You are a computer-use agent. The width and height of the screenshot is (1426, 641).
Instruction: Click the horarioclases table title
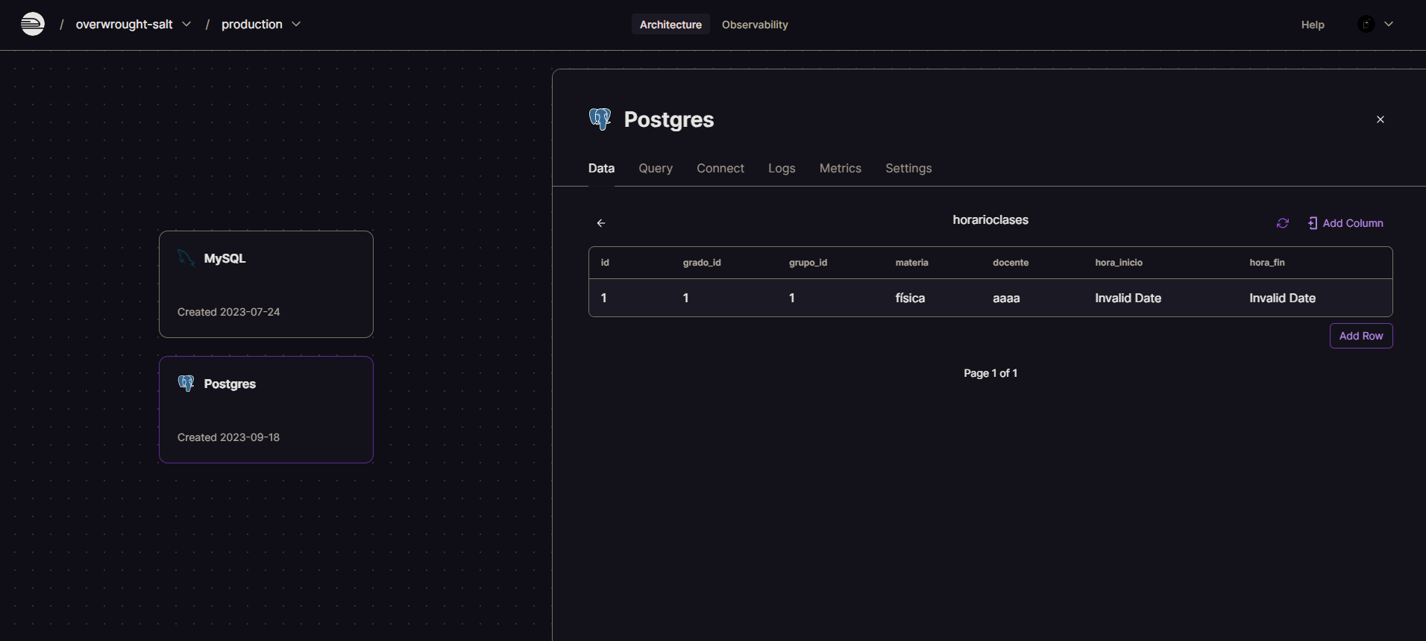coord(990,220)
